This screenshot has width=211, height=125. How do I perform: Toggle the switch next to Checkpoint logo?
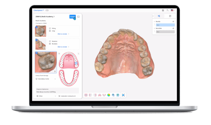pyautogui.click(x=47, y=10)
